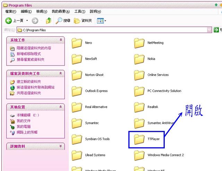The height and width of the screenshot is (171, 222).
Task: Click the Realtek folder name
Action: point(153,107)
